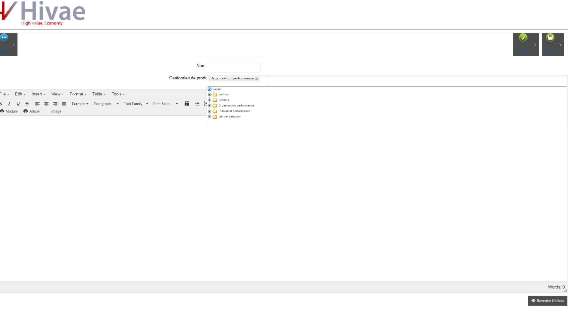578x311 pixels.
Task: Open the Insert menu
Action: tap(39, 94)
